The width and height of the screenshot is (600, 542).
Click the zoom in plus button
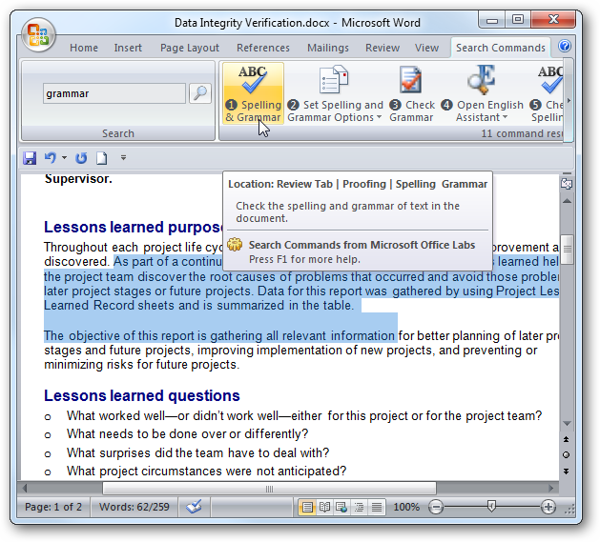point(548,507)
